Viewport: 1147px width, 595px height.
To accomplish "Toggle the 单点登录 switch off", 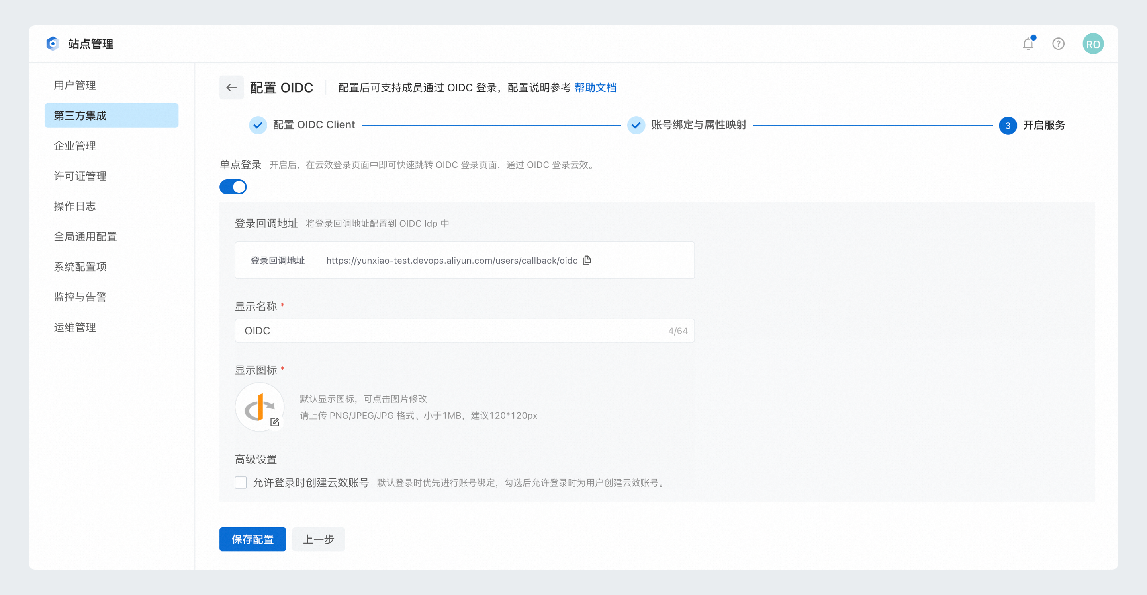I will (233, 187).
